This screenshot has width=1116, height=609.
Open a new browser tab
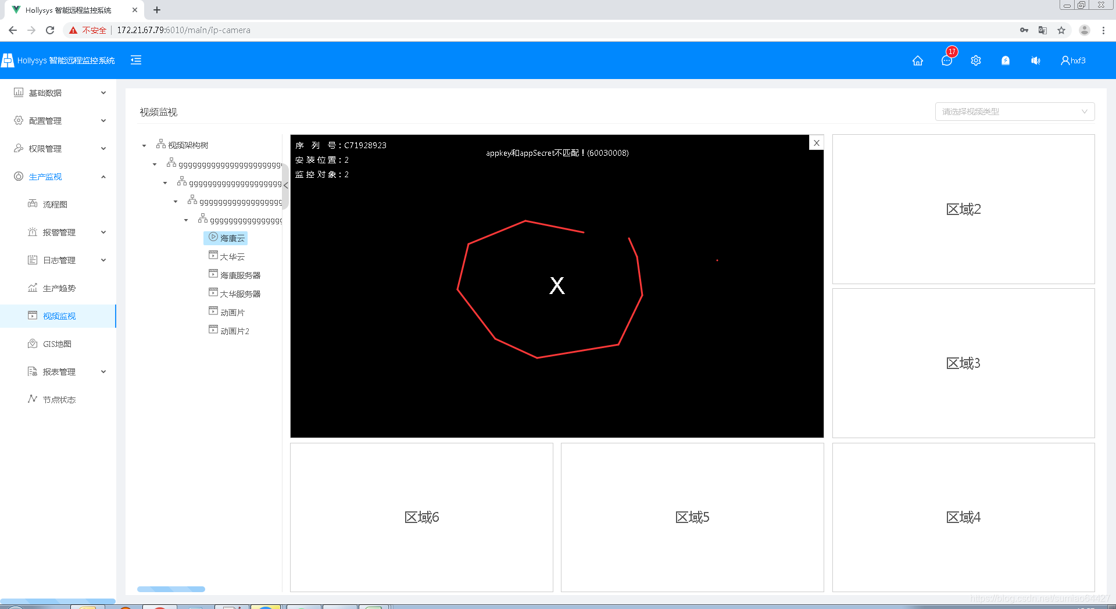tap(157, 10)
